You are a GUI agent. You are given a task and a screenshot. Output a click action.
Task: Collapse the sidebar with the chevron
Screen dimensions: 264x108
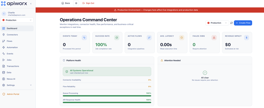[31, 3]
